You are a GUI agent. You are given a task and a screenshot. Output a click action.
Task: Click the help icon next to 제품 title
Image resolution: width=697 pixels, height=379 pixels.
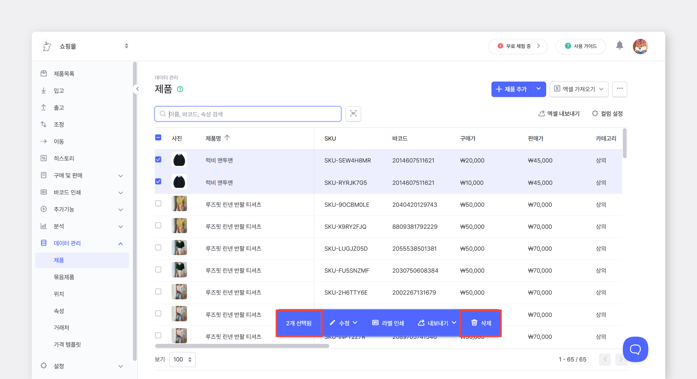pos(180,89)
